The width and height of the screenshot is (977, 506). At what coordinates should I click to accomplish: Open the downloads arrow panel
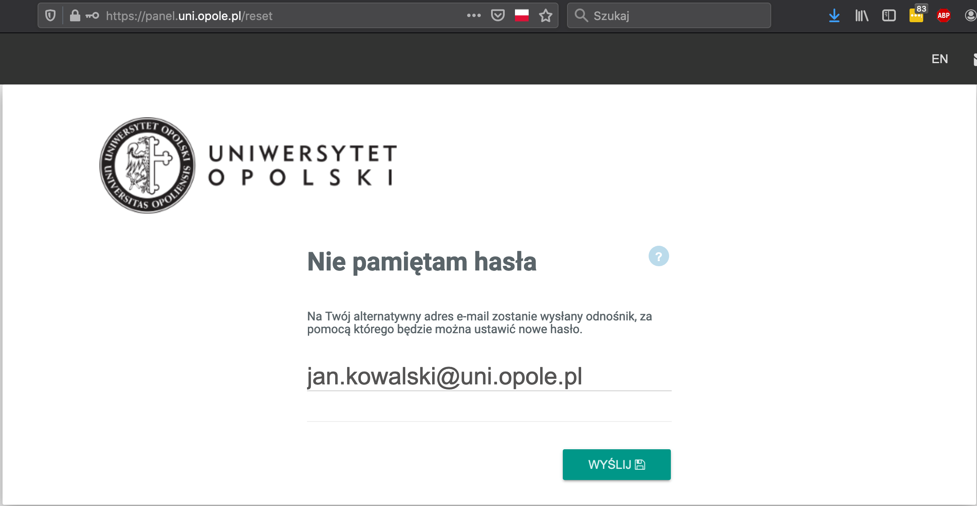[834, 16]
